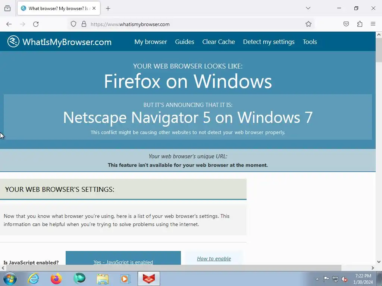This screenshot has height=286, width=382.
Task: Bookmark this page with star icon
Action: 309,24
